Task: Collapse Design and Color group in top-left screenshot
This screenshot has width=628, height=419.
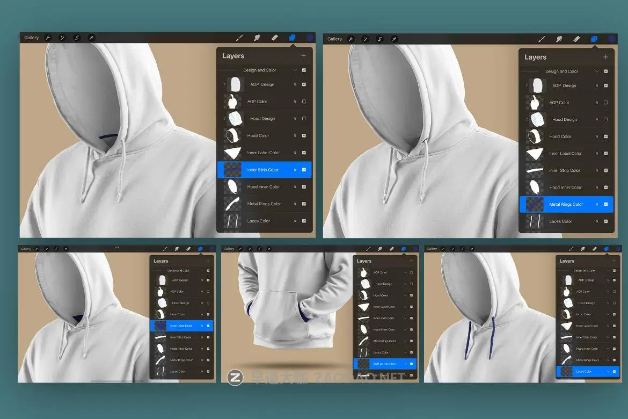Action: pos(295,70)
